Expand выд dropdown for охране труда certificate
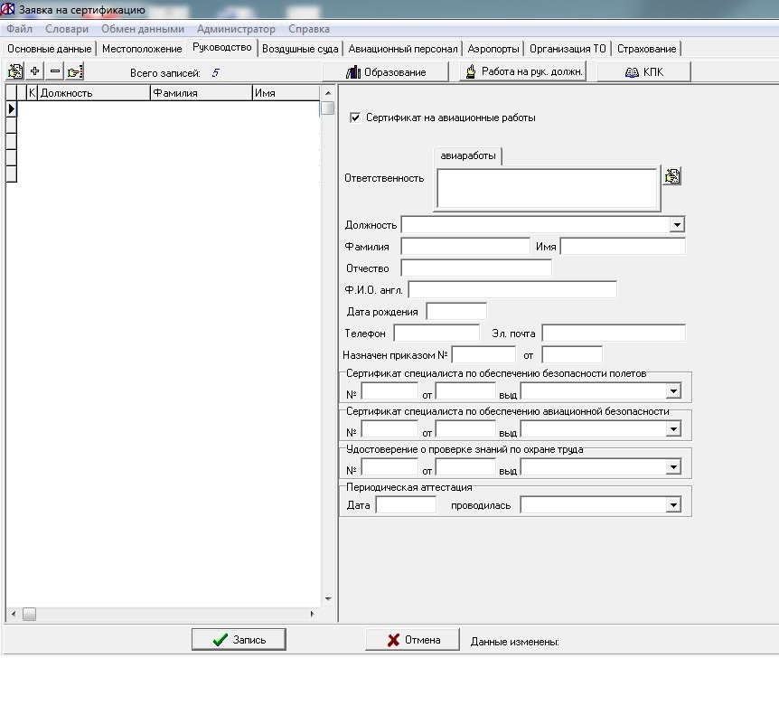 click(672, 467)
